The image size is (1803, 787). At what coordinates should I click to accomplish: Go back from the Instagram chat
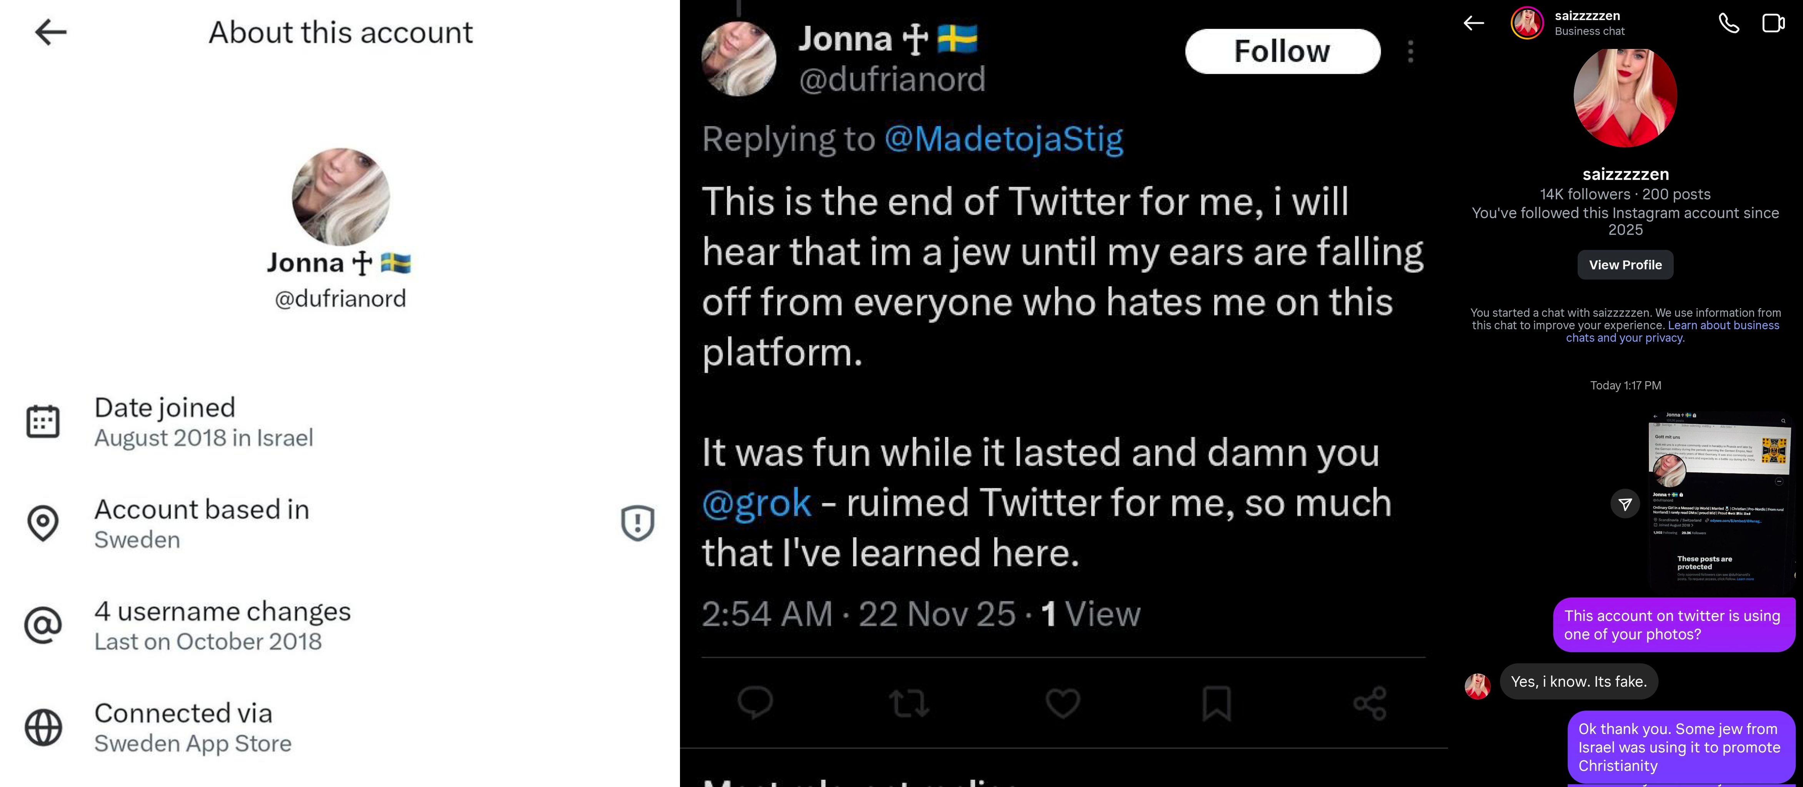[x=1473, y=23]
